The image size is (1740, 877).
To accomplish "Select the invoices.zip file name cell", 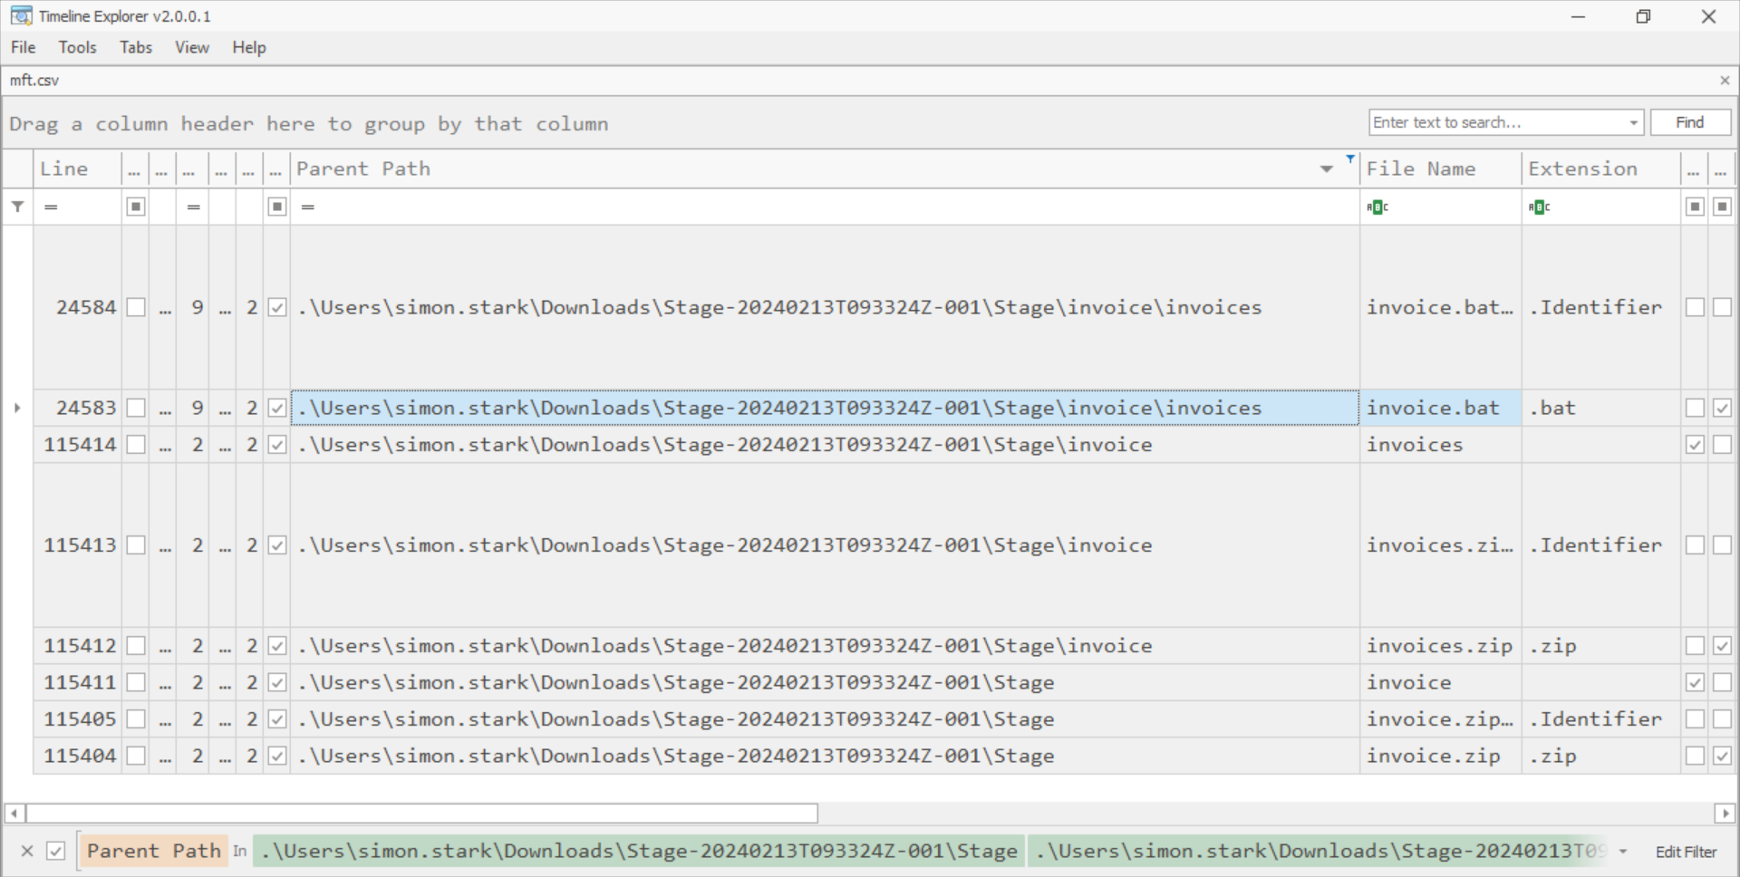I will [1441, 646].
